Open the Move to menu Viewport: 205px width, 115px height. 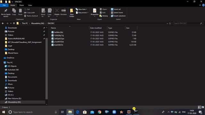43,13
